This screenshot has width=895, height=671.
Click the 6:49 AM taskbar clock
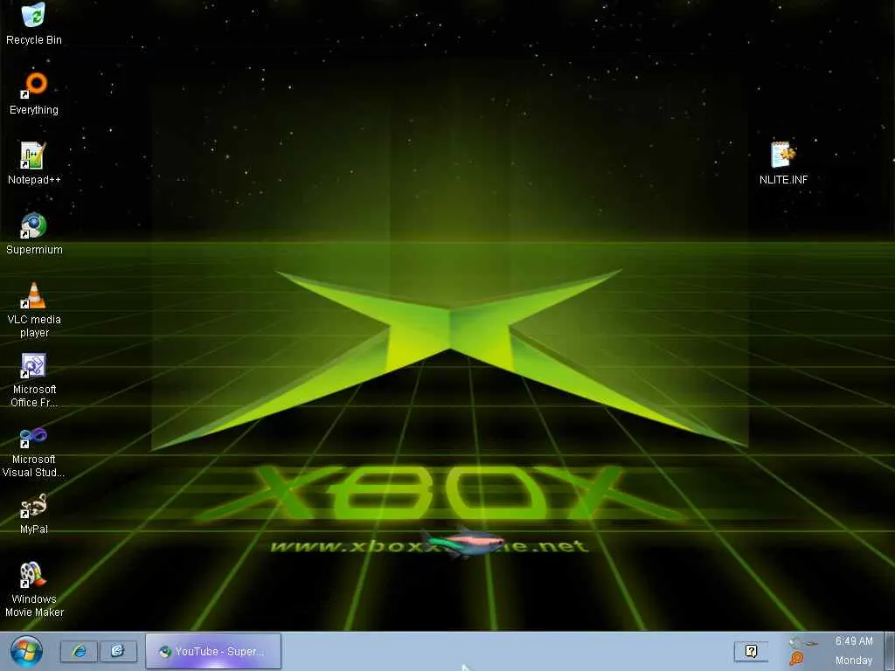[x=854, y=641]
